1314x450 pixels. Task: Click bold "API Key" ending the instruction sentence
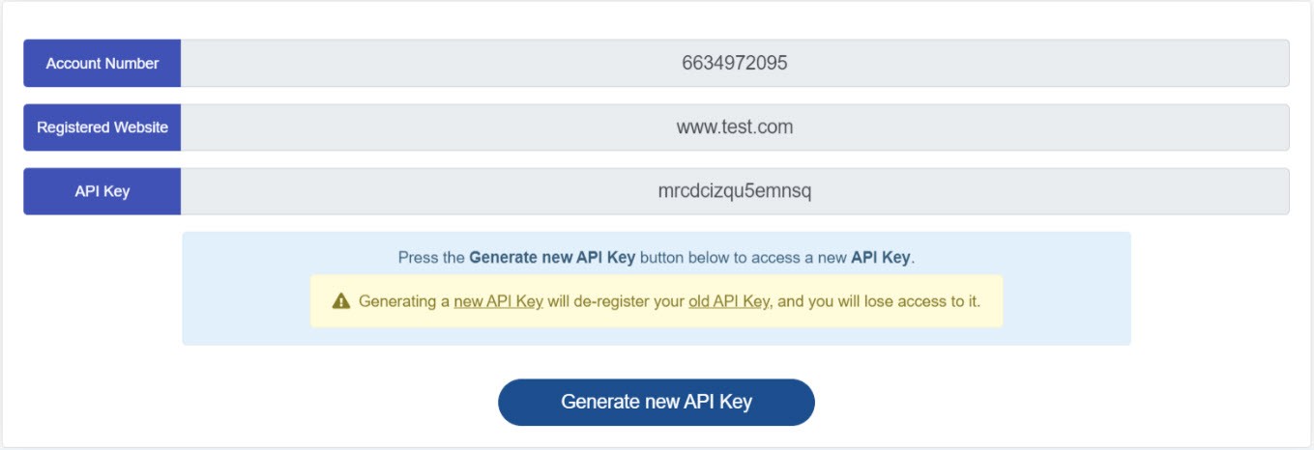pos(880,258)
